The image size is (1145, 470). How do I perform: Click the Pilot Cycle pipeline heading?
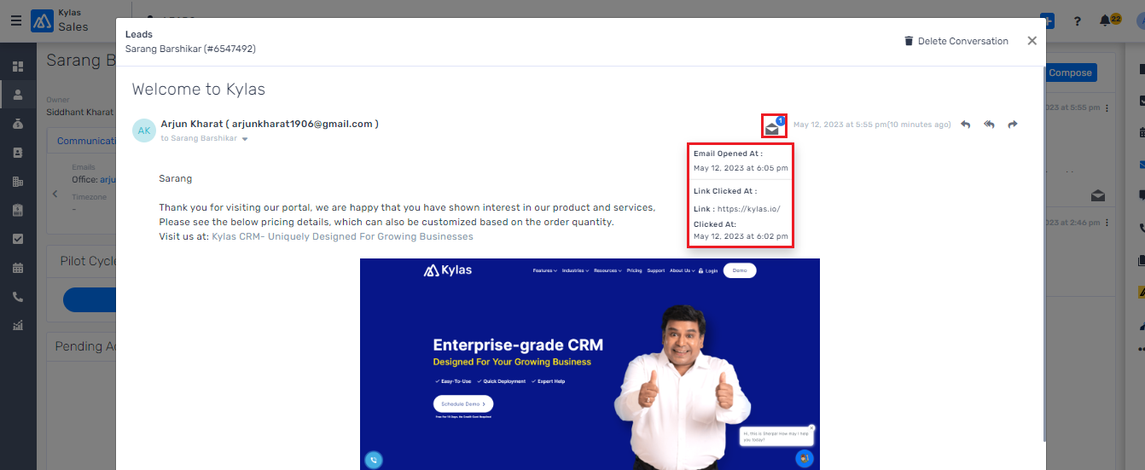(x=88, y=261)
